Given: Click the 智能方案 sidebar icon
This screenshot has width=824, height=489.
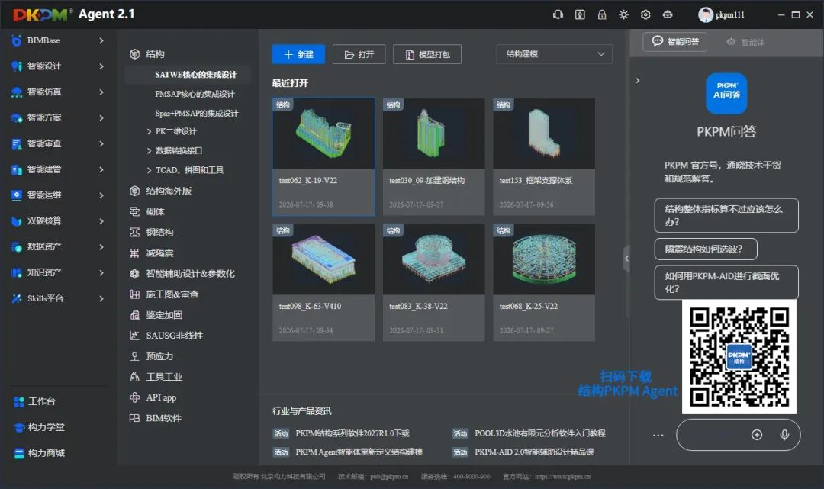Looking at the screenshot, I should (x=17, y=117).
